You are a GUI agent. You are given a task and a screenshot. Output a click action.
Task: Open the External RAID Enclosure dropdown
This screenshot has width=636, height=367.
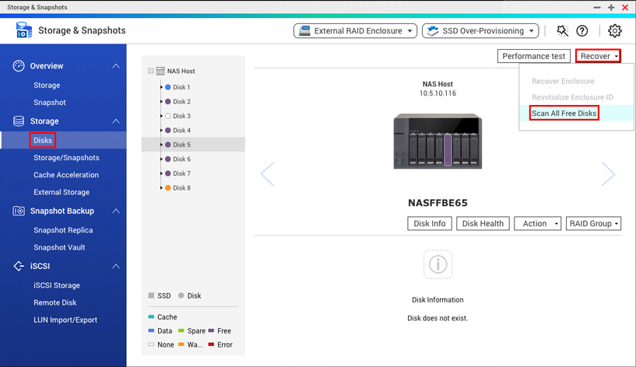[x=355, y=31]
